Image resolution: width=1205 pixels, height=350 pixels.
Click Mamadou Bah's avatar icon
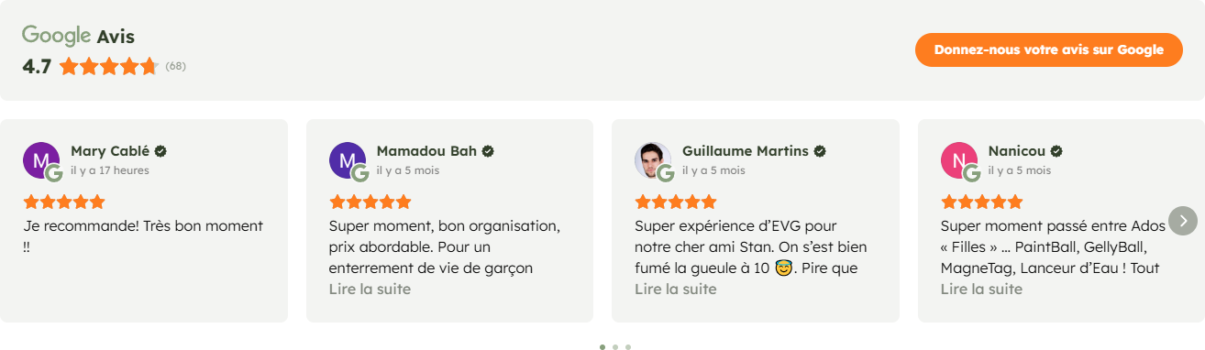pyautogui.click(x=347, y=160)
